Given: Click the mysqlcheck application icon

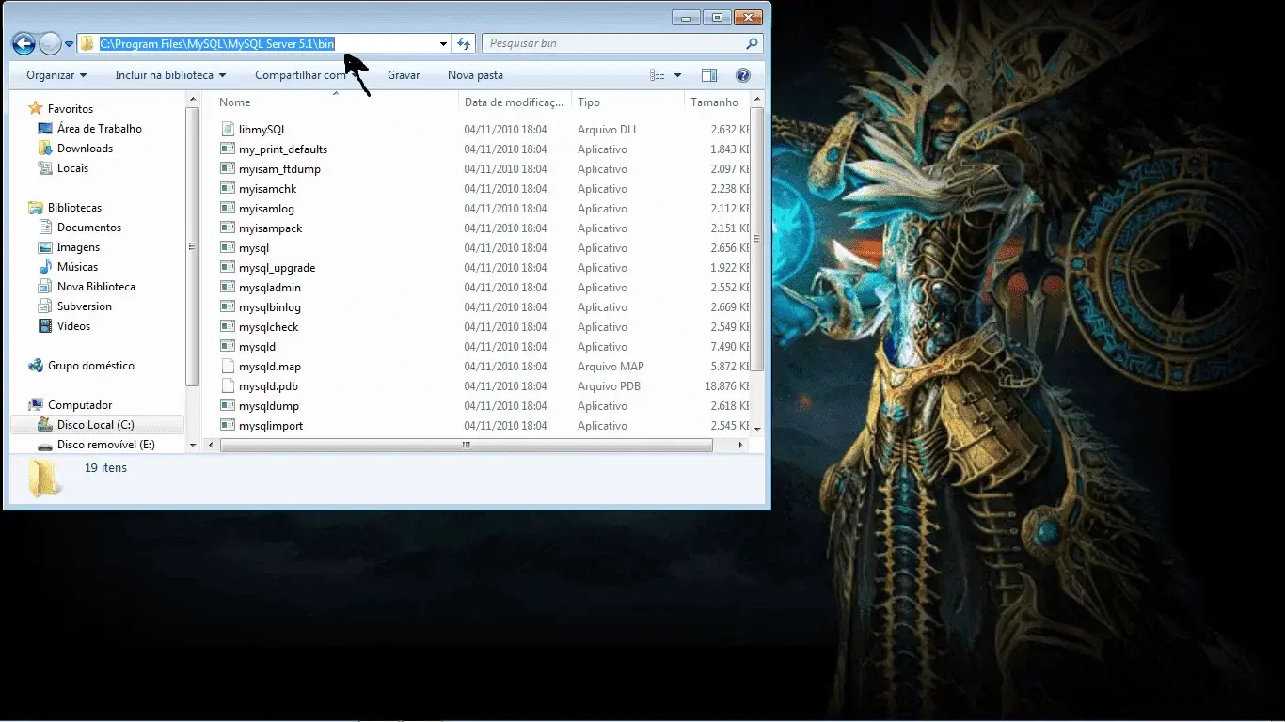Looking at the screenshot, I should (x=228, y=326).
